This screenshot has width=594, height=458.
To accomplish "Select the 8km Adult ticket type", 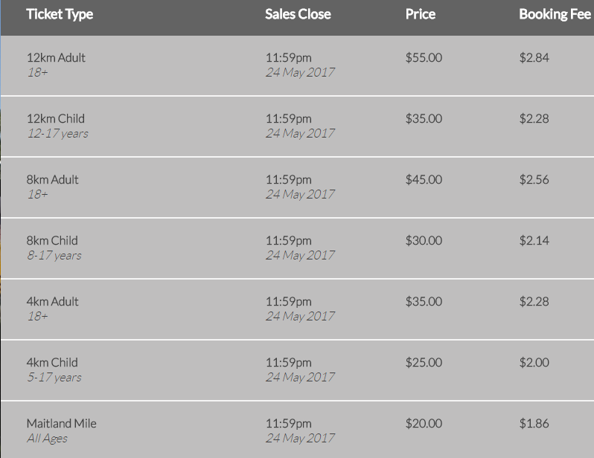I will [x=53, y=180].
